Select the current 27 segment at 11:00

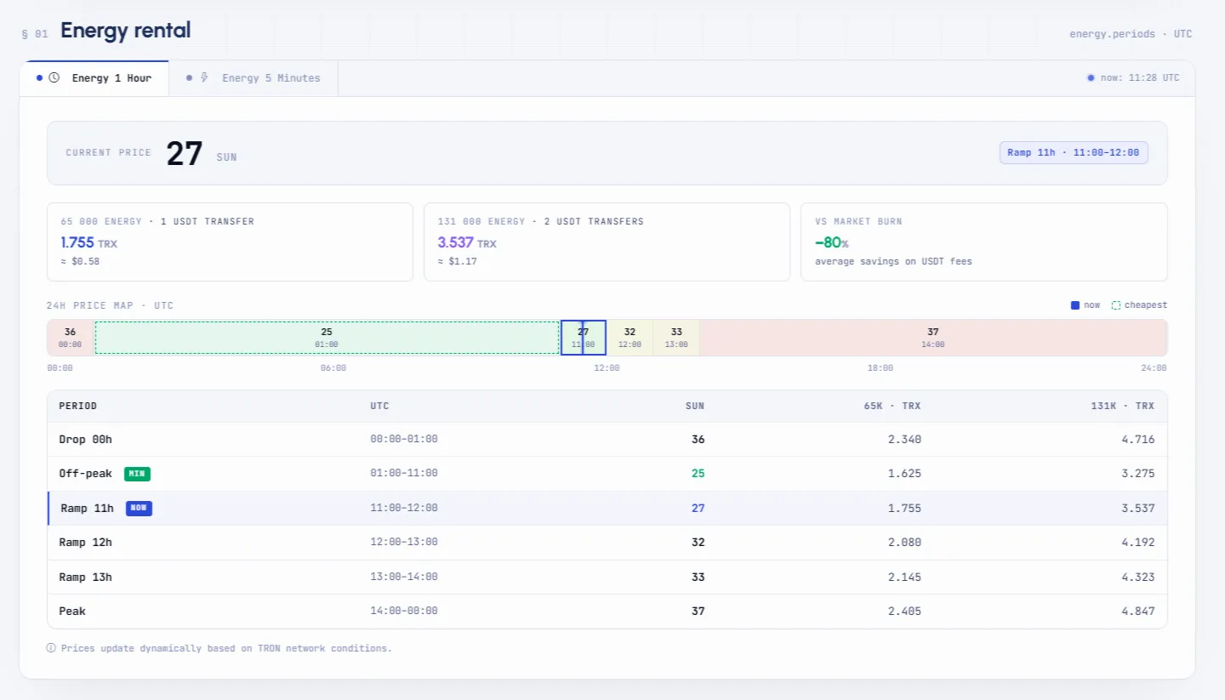(584, 338)
